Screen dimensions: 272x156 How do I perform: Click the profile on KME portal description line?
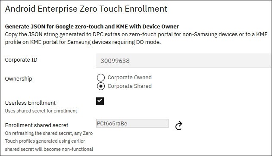tap(83, 42)
